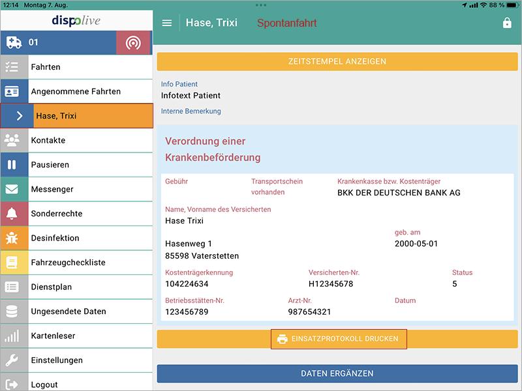The width and height of the screenshot is (522, 391).
Task: Open the hamburger menu icon
Action: tap(167, 23)
